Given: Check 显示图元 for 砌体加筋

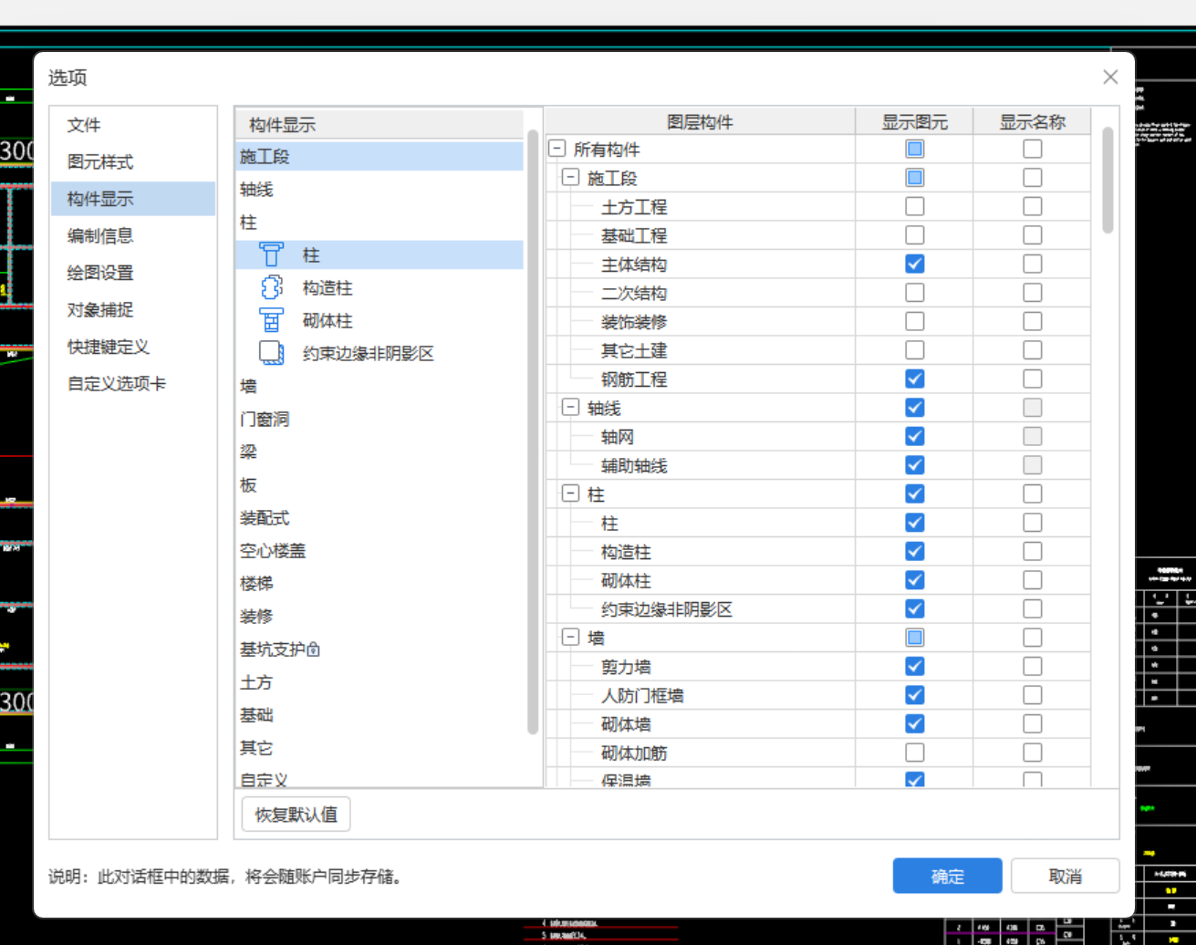Looking at the screenshot, I should (x=914, y=753).
